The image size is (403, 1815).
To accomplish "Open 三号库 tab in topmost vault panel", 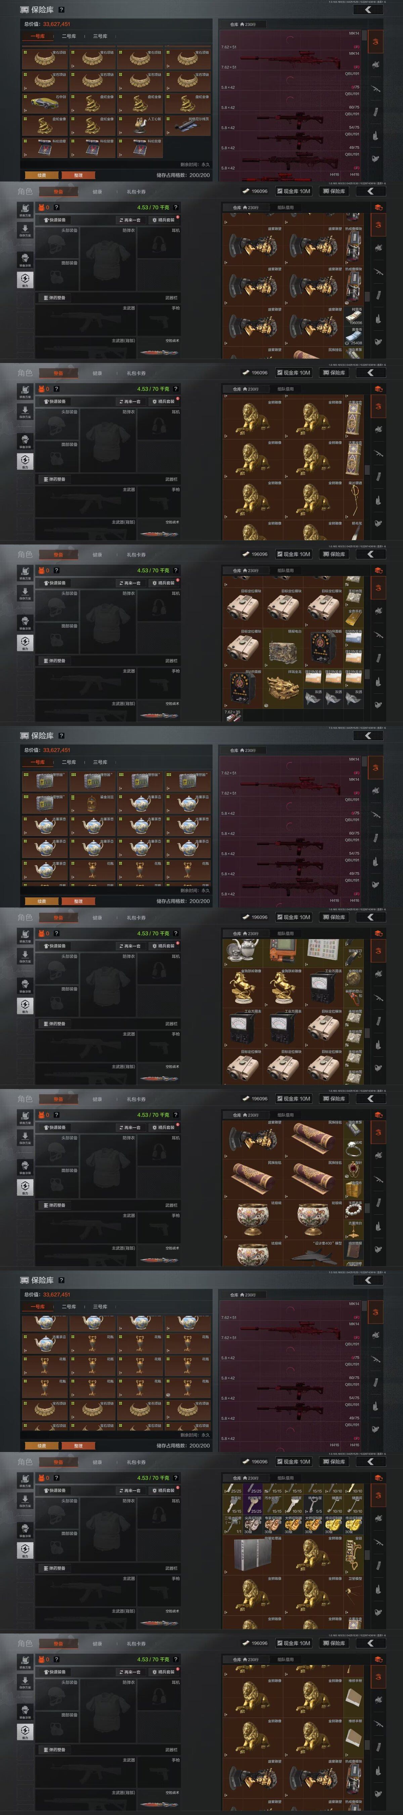I will [100, 36].
